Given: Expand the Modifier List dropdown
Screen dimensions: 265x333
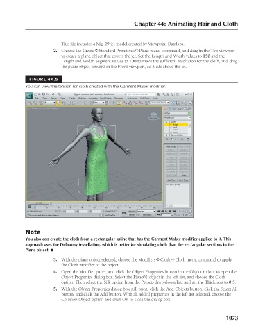Looking at the screenshot, I should pyautogui.click(x=178, y=118).
